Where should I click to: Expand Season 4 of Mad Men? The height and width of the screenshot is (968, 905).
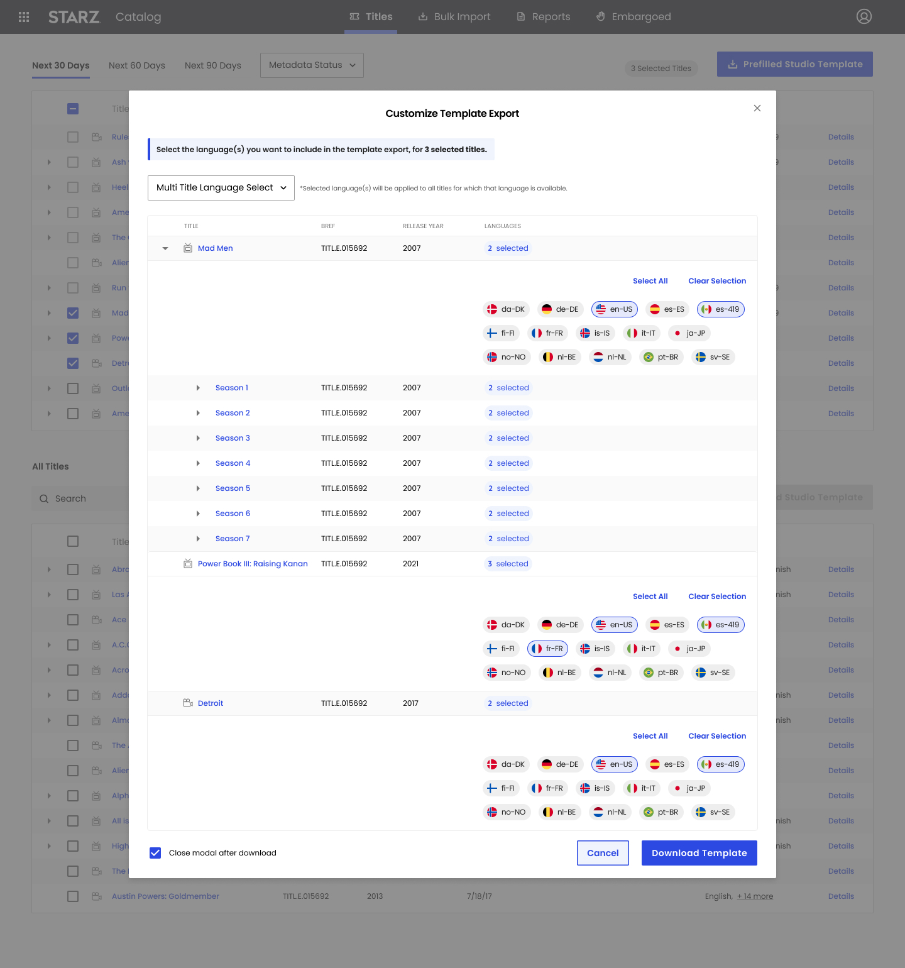(198, 463)
